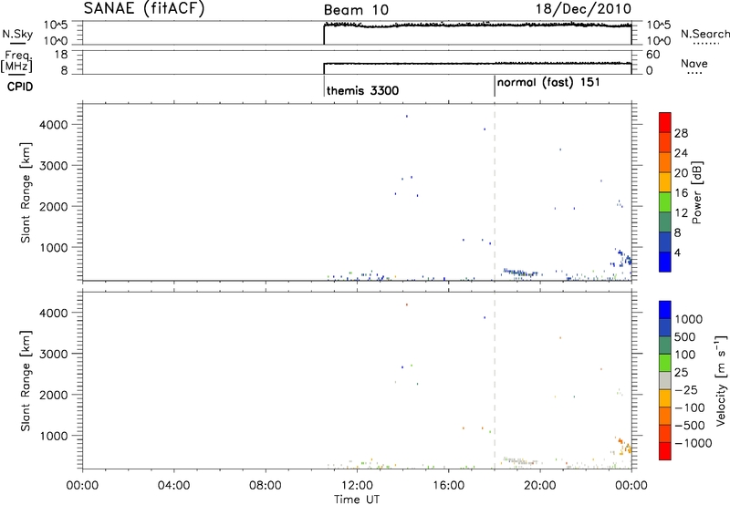This screenshot has width=730, height=505.
Task: Click dashed 18:00 marker line in power panel
Action: (x=495, y=192)
